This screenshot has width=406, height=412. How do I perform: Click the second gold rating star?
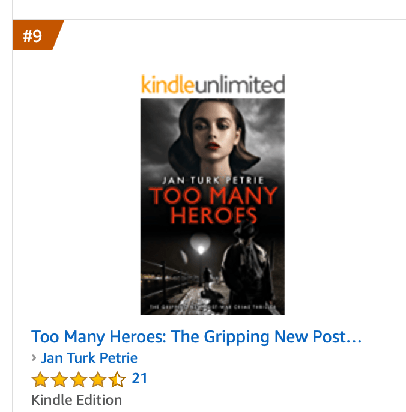59,380
